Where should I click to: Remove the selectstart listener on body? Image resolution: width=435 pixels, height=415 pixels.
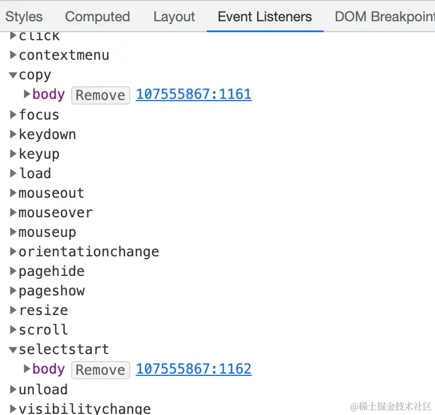click(100, 370)
